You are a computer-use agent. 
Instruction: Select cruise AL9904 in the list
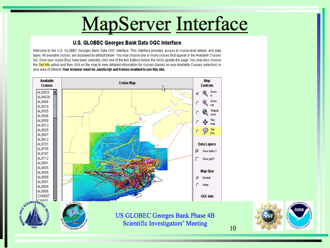[x=43, y=186]
